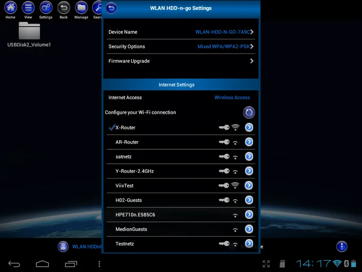This screenshot has width=362, height=272.
Task: Open the blue info button at bottom right
Action: (x=342, y=246)
